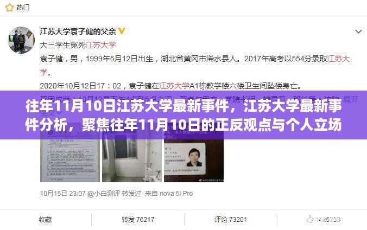Open the ID card photo thumbnail
The height and width of the screenshot is (230, 367).
[x=194, y=156]
